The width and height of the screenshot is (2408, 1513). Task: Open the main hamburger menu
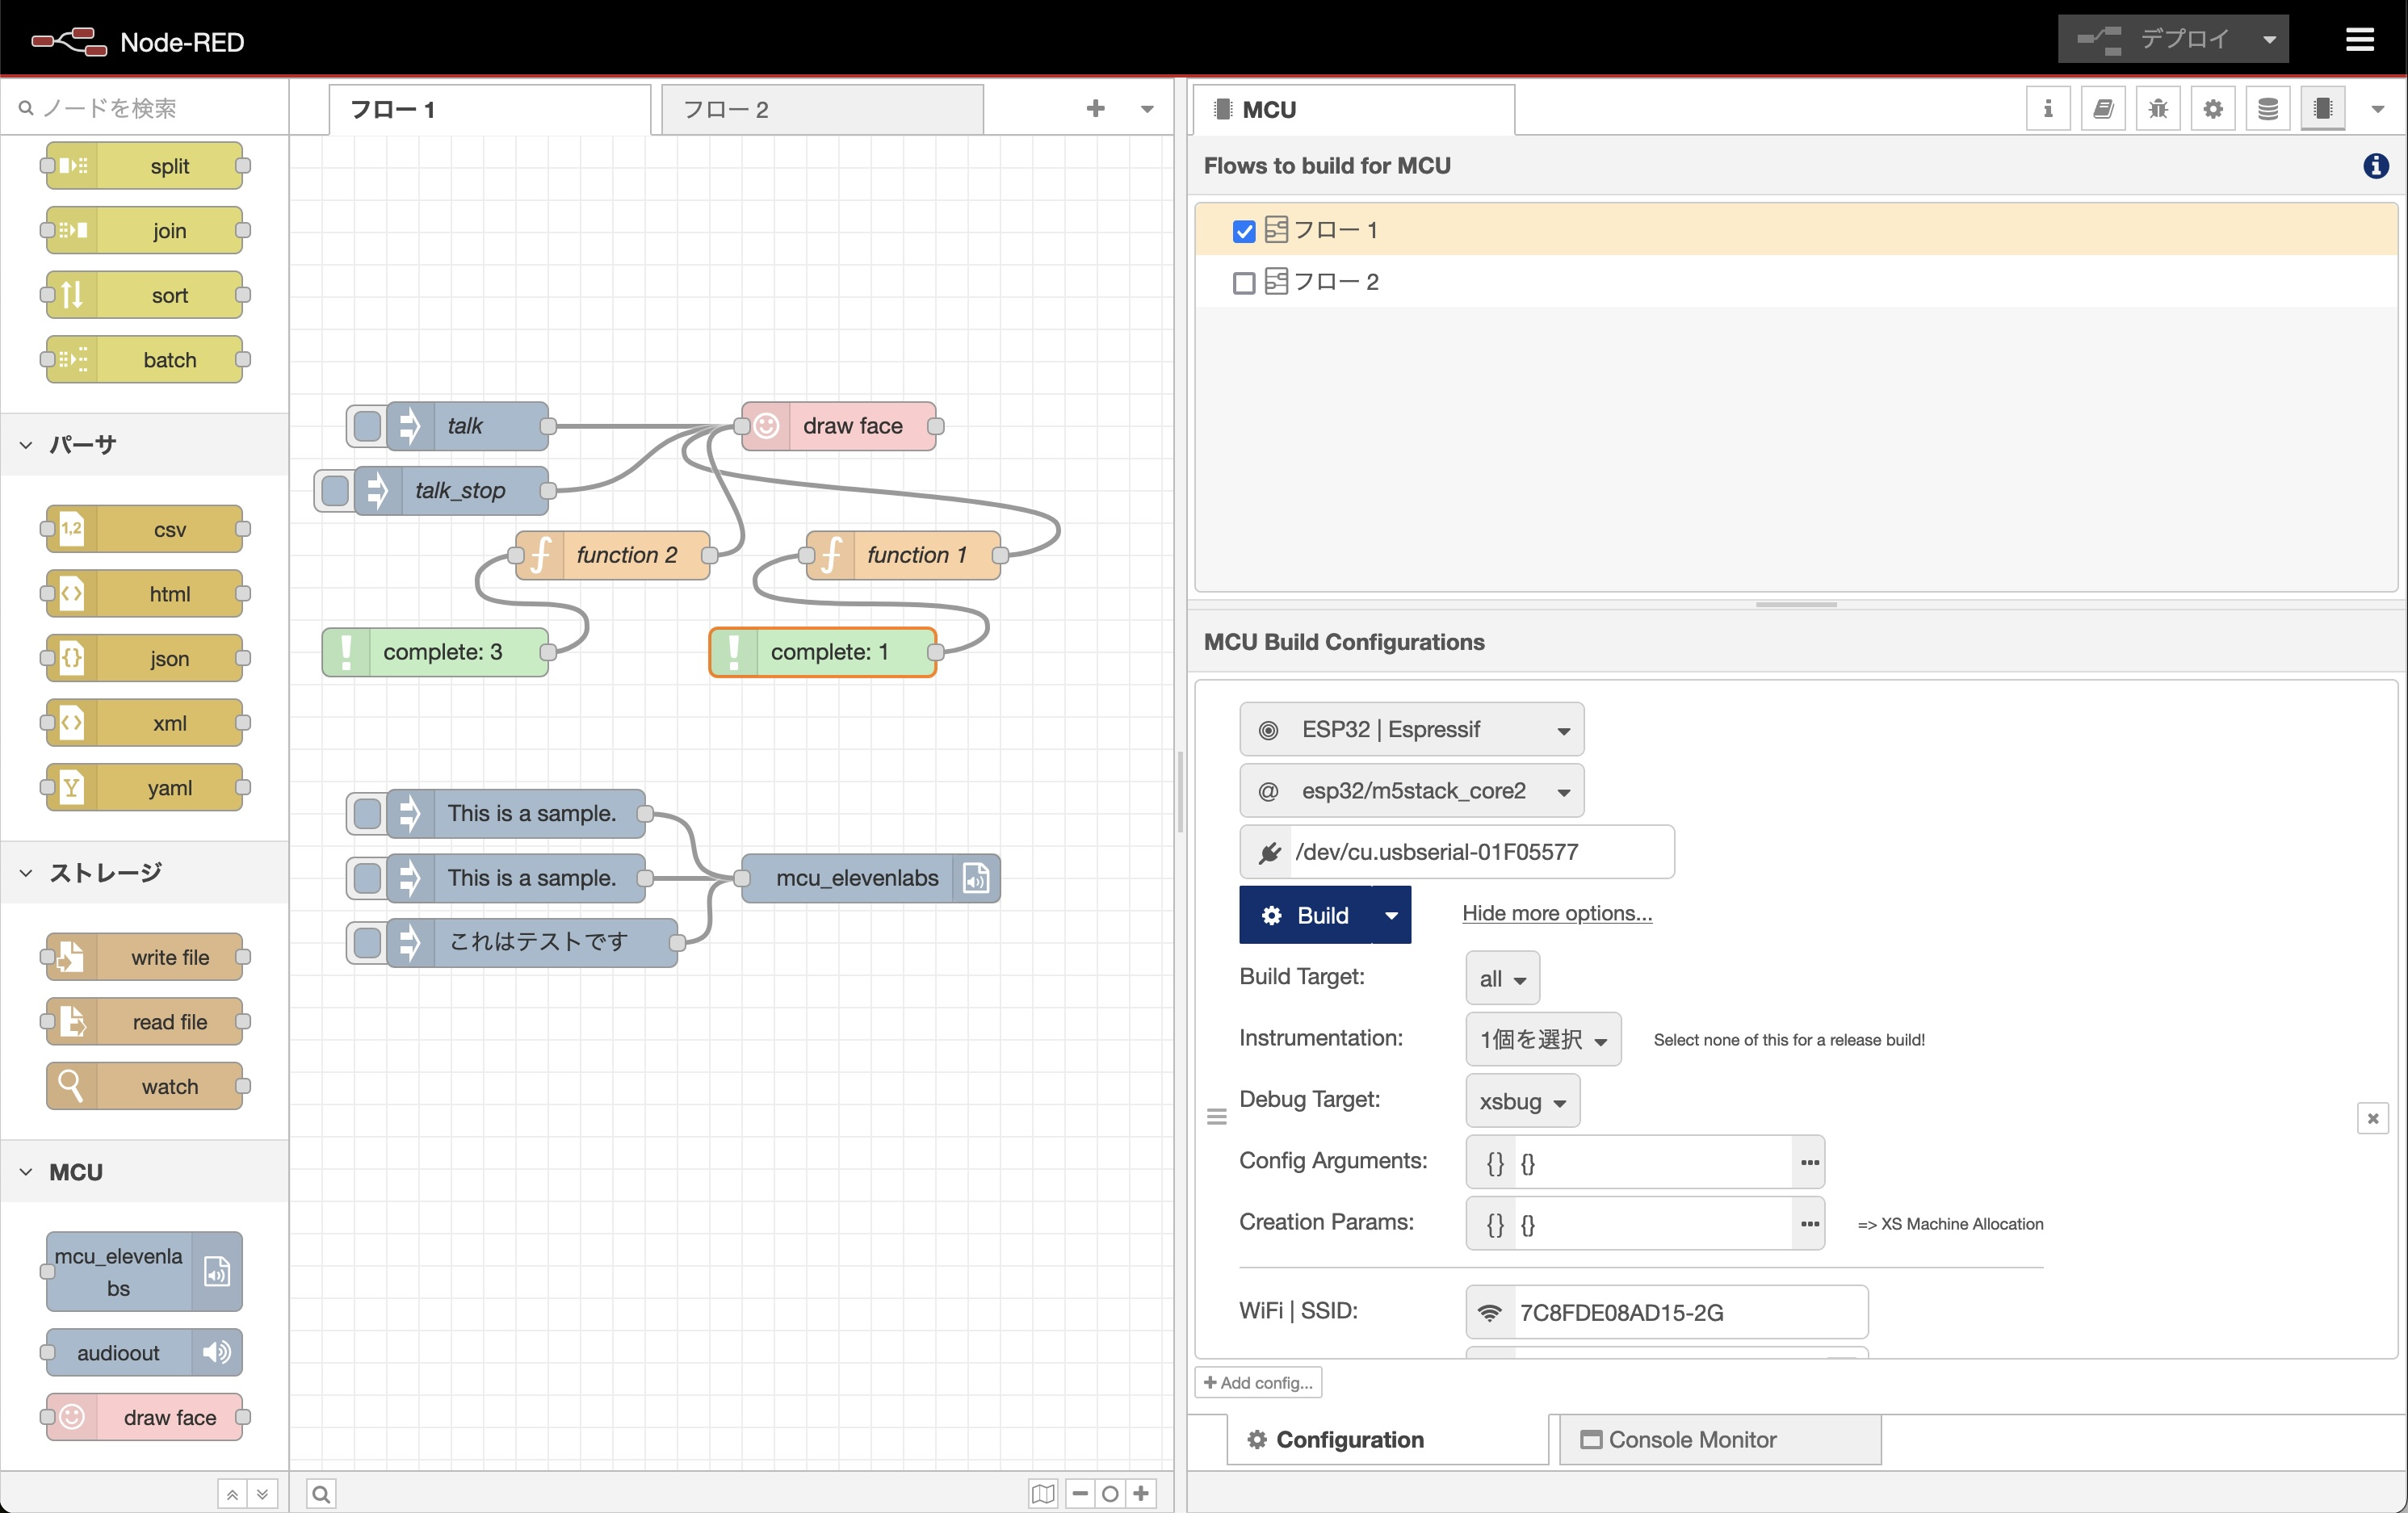tap(2359, 40)
